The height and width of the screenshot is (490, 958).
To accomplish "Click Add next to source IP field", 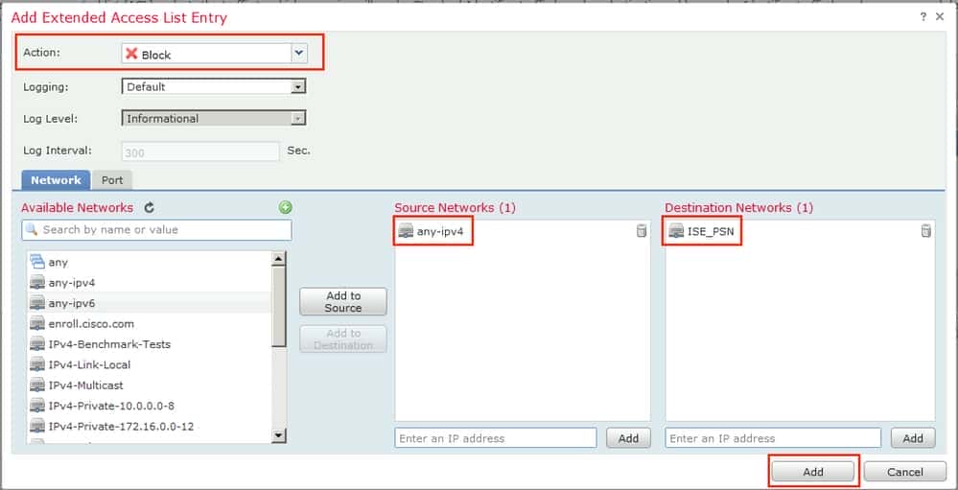I will pos(628,438).
